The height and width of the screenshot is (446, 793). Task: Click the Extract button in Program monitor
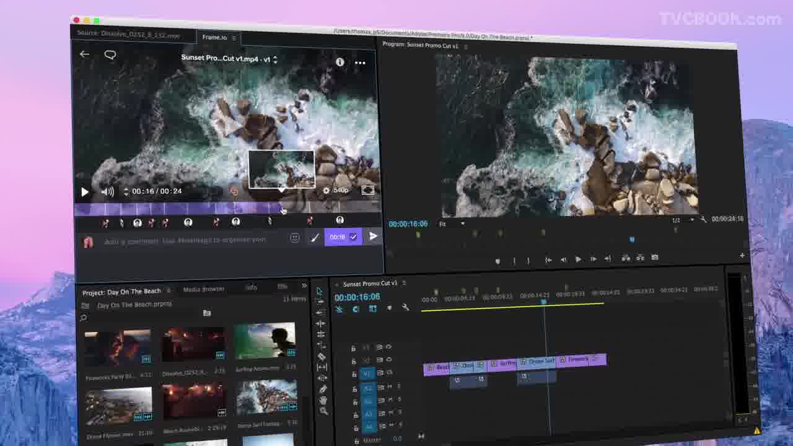pos(640,258)
